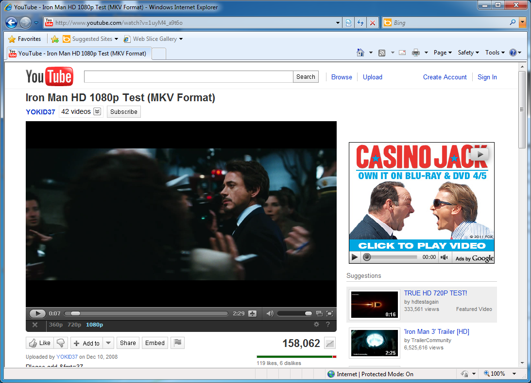Expand the 42 videos list for YOKID37
The image size is (531, 383).
[97, 111]
